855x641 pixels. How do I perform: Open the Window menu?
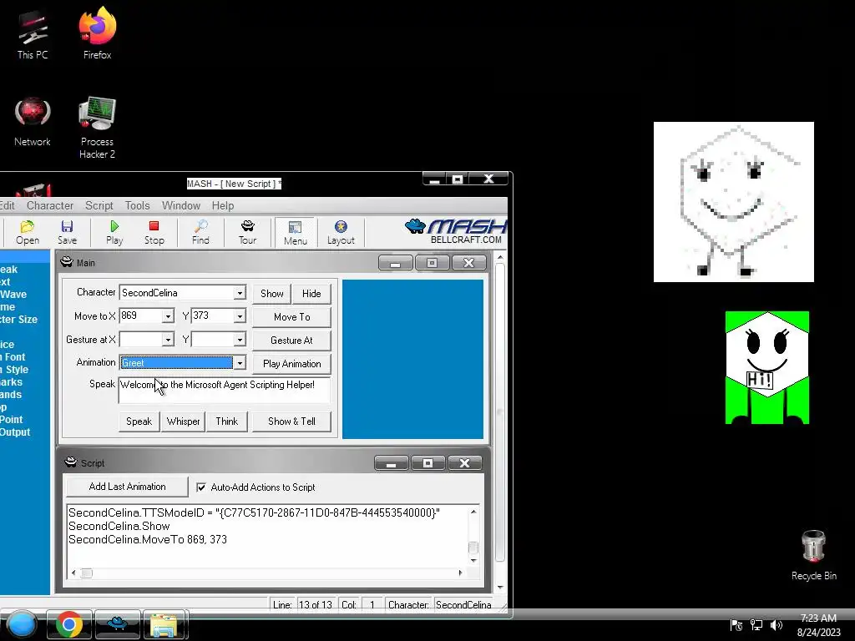[x=181, y=205]
